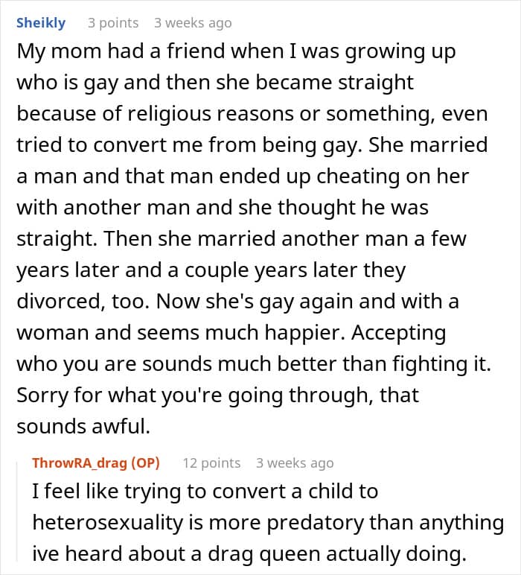Viewport: 521px width, 575px height.
Task: Click the (OP) label beside ThrowRA_drag
Action: click(x=145, y=463)
